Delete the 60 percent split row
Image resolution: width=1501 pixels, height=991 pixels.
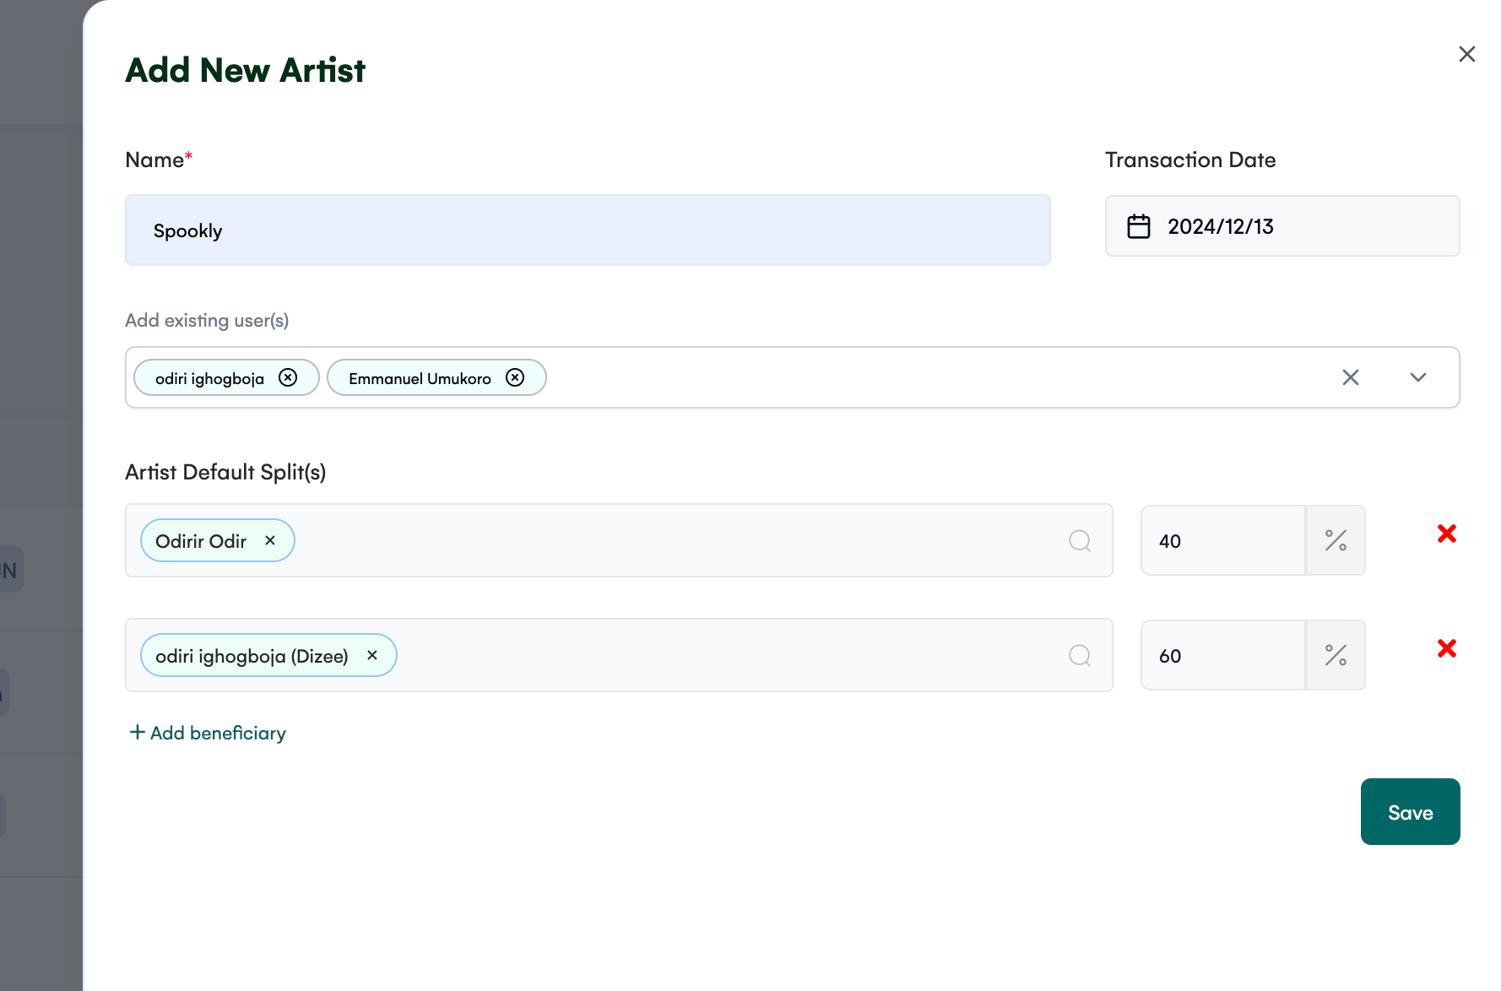1447,648
